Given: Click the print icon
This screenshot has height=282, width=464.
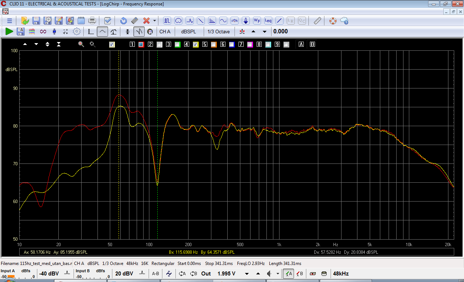Looking at the screenshot, I should (92, 21).
